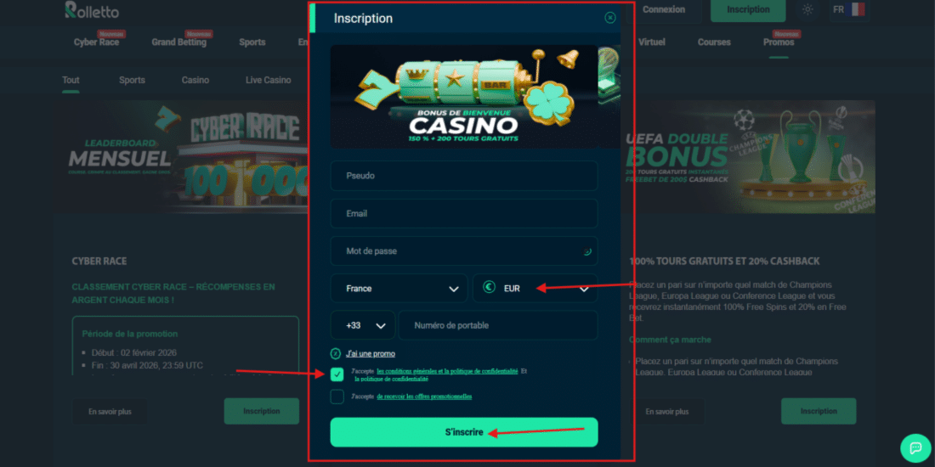Open the Cyber Race menu item
This screenshot has height=467, width=935.
click(x=96, y=42)
